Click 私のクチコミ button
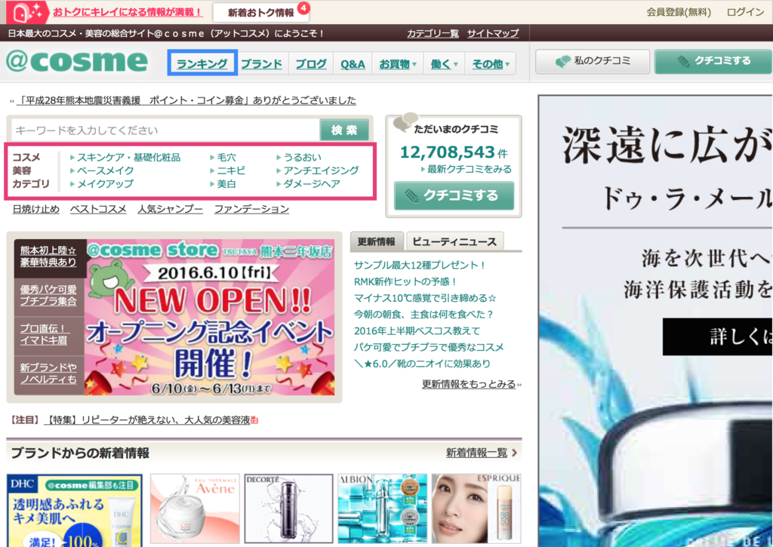Screen dimensions: 773x547 593,61
